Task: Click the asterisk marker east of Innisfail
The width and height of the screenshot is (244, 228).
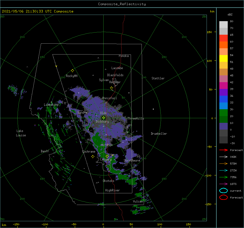Action: 129,93
